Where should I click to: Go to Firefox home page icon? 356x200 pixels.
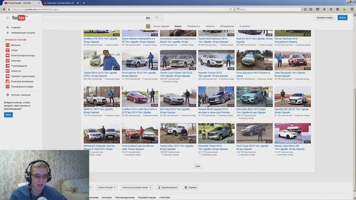[x=331, y=9]
